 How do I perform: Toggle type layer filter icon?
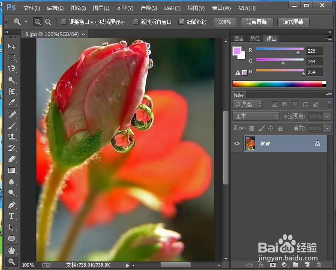pos(295,104)
